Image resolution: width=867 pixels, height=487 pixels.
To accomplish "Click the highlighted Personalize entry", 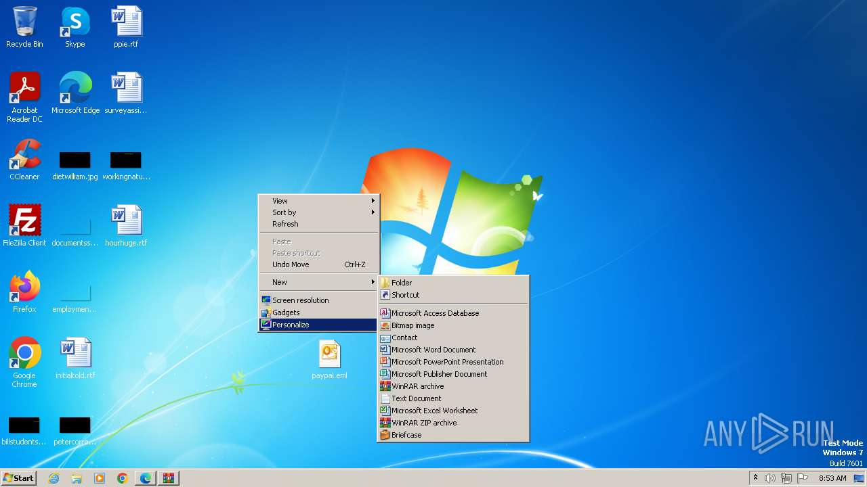I will 318,325.
